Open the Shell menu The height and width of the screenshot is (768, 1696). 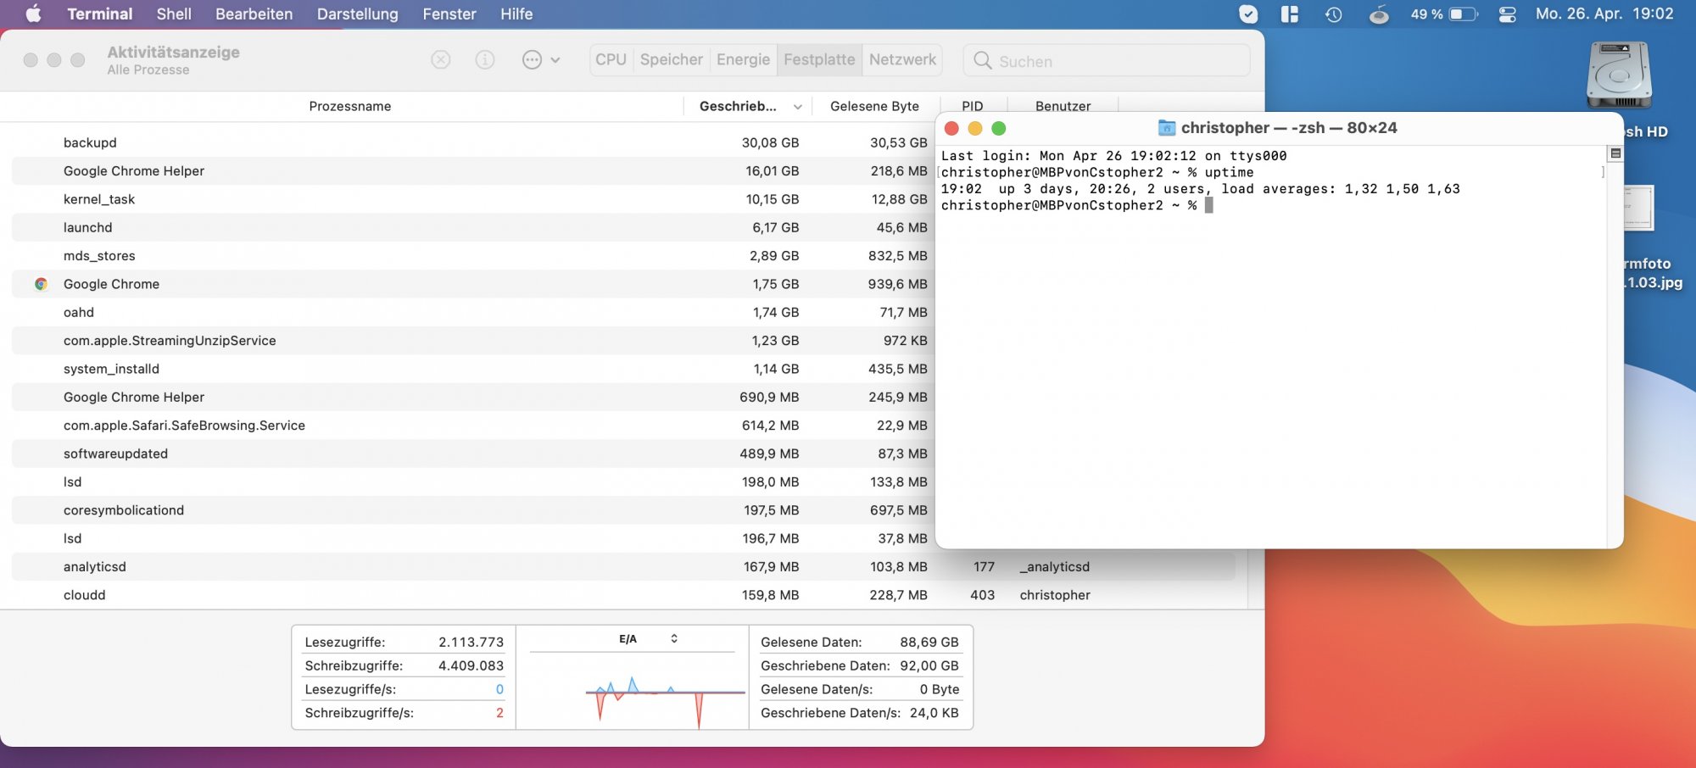(174, 14)
